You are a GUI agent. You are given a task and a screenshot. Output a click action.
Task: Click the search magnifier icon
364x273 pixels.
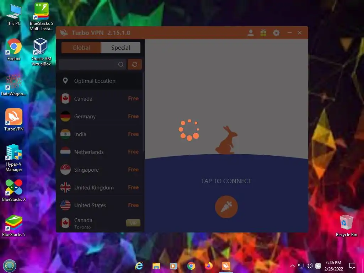pos(121,64)
